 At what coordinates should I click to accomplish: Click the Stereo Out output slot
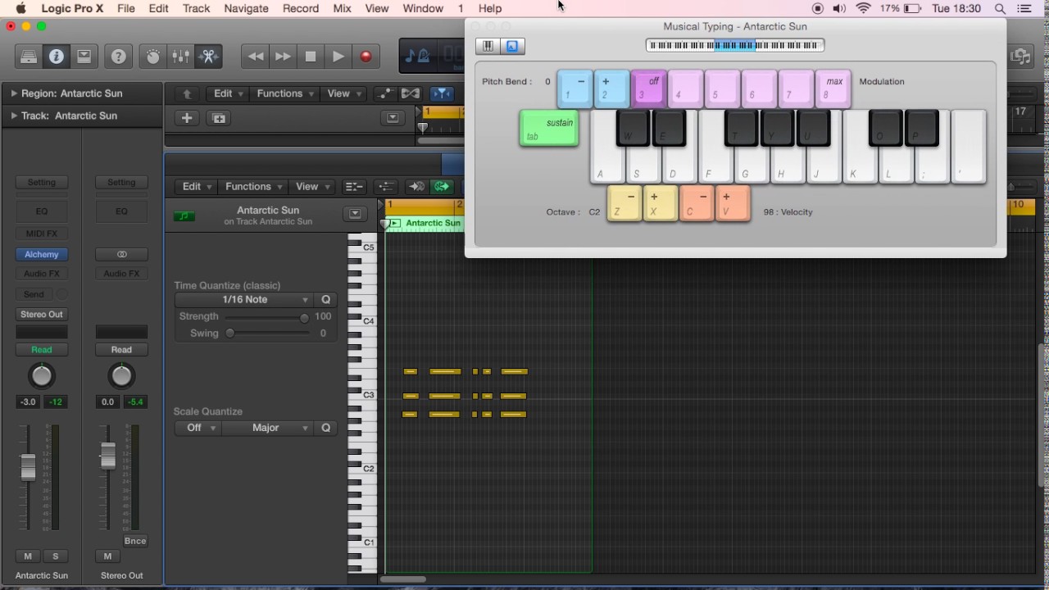[42, 315]
